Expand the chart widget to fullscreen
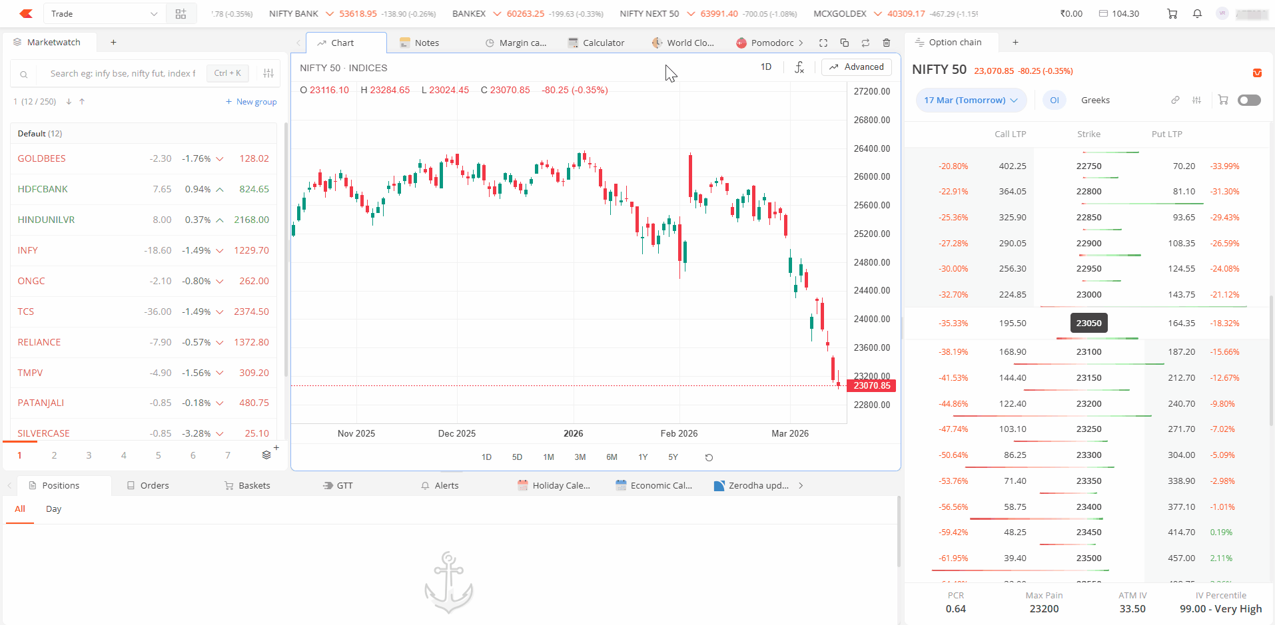The image size is (1275, 625). 823,43
